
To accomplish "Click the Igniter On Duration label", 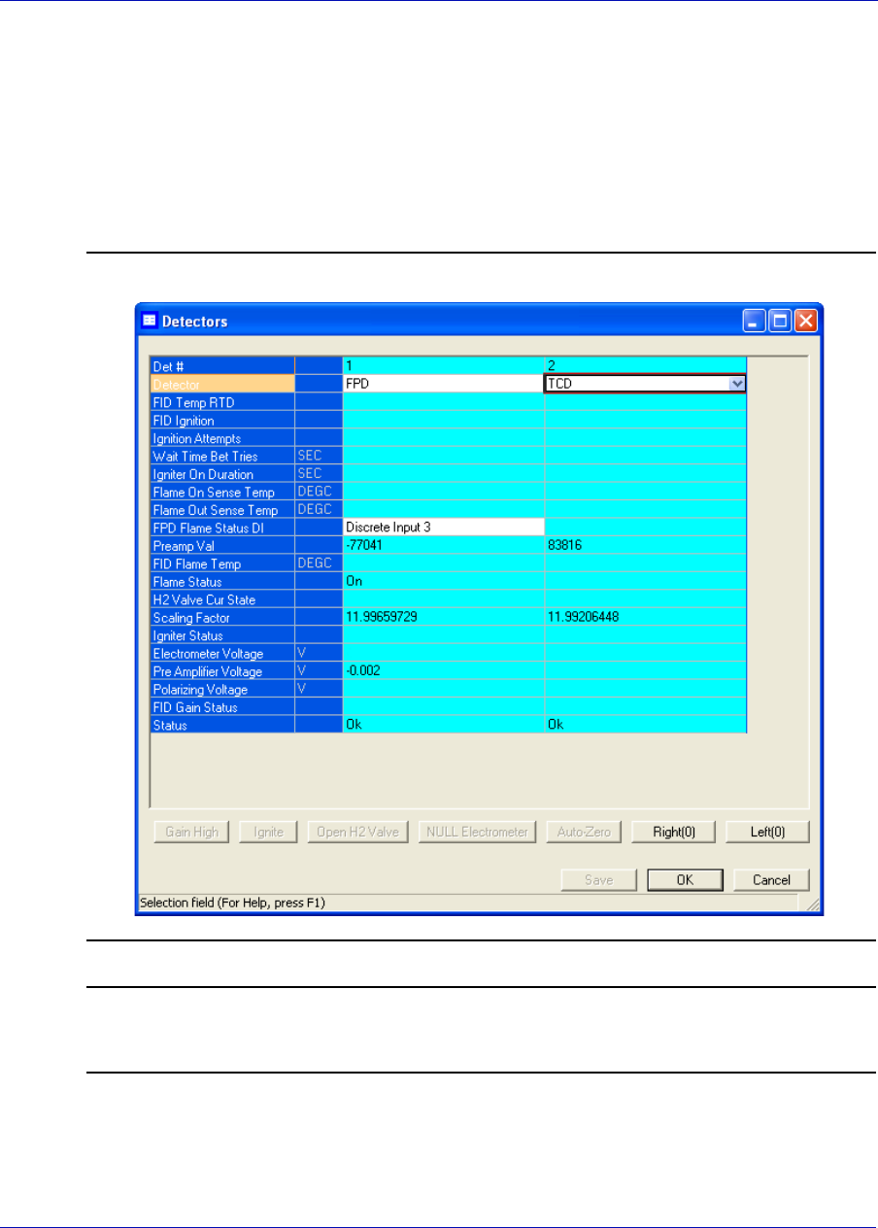I will [x=221, y=474].
